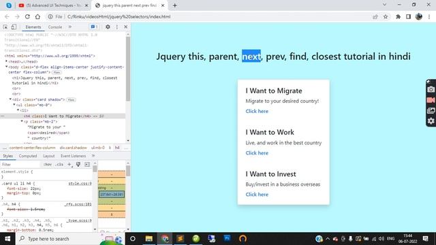Open the screen recorder settings gear
Image resolution: width=436 pixels, height=245 pixels.
431,121
